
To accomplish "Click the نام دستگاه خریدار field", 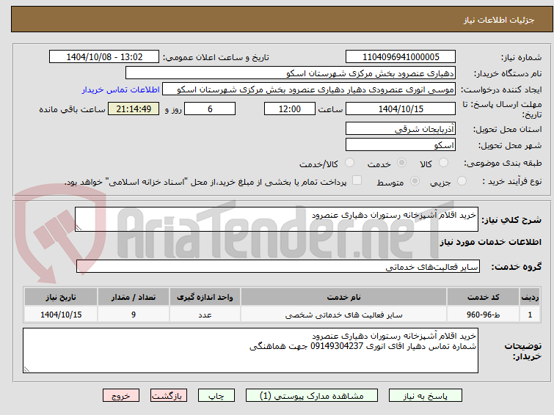I will [x=291, y=73].
